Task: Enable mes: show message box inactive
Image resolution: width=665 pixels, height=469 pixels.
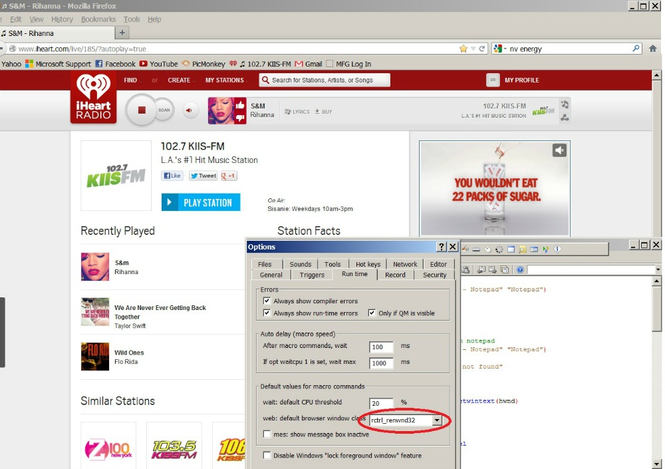Action: [x=267, y=434]
